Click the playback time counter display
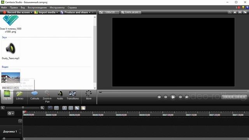The width and height of the screenshot is (249, 140). pyautogui.click(x=234, y=97)
